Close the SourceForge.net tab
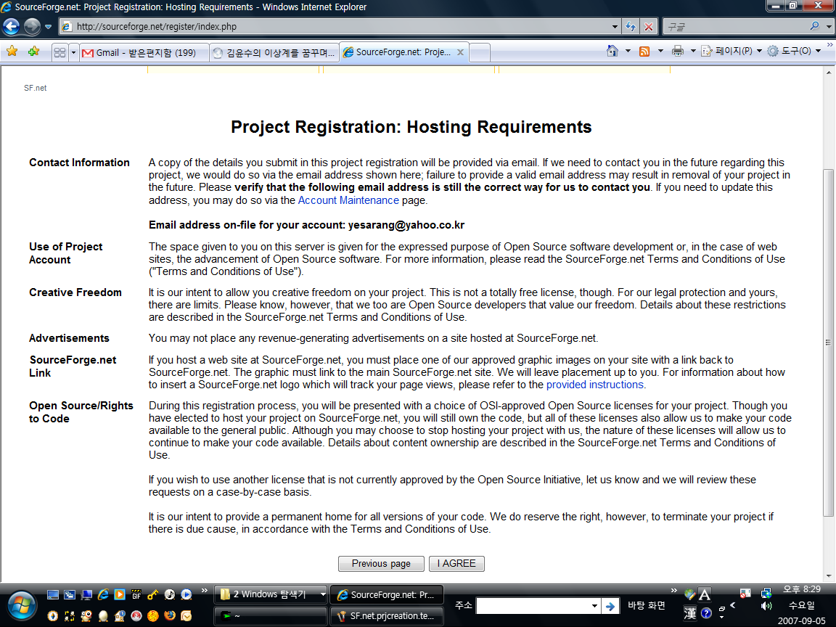The height and width of the screenshot is (627, 836). click(x=460, y=52)
